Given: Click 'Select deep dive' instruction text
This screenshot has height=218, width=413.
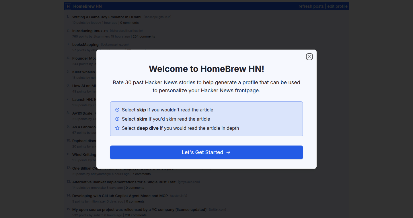Looking at the screenshot, I should (180, 128).
